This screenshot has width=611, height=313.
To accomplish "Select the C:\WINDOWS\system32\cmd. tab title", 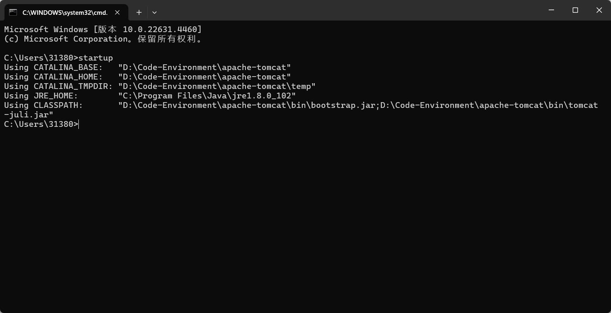I will pos(65,12).
